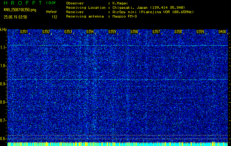Click the 0352 time marker

[46, 32]
